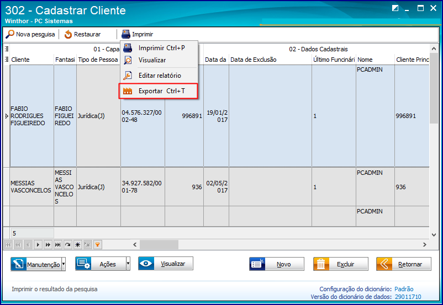Click the 02 - Dados Cadastrais band header
The width and height of the screenshot is (443, 305).
click(318, 49)
